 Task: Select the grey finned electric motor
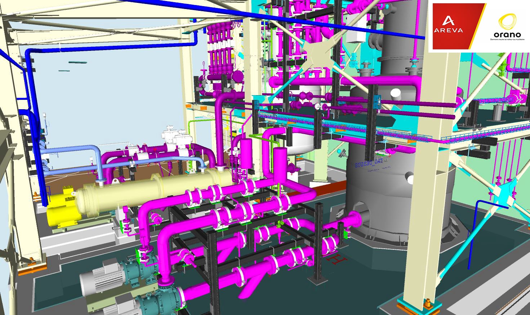(97, 276)
